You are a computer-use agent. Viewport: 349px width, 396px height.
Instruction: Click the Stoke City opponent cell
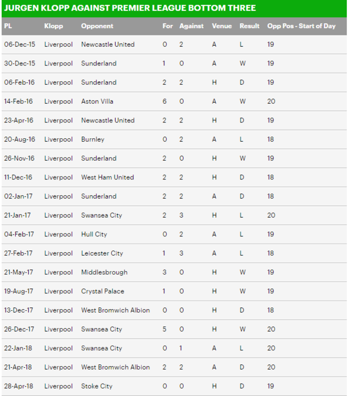(97, 386)
